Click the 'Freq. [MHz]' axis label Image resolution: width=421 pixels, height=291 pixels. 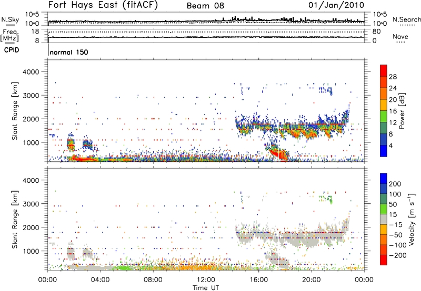(9, 36)
